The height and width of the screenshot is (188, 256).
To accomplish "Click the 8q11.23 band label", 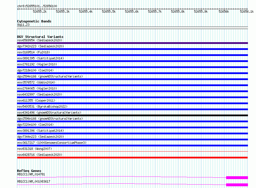I will pos(23,25).
